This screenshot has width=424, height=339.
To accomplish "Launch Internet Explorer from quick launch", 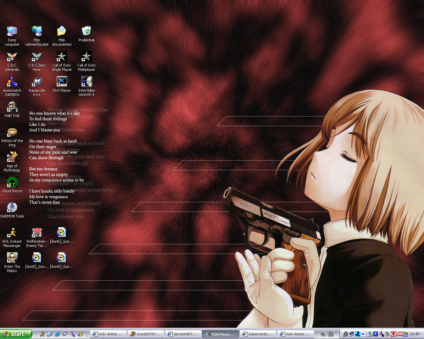I will (57, 334).
